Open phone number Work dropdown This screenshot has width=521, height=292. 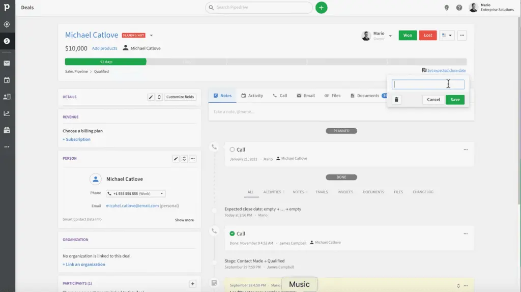click(x=135, y=194)
